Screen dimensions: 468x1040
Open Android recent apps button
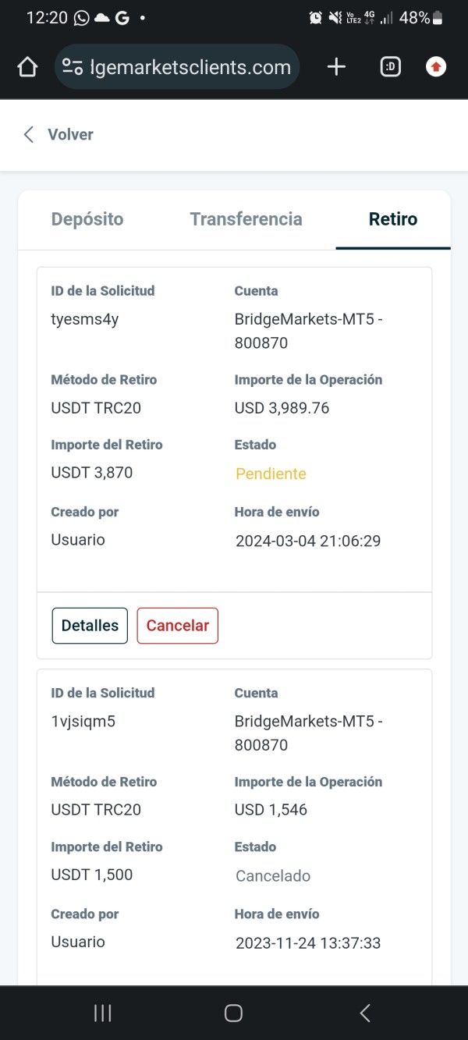coord(102,1013)
